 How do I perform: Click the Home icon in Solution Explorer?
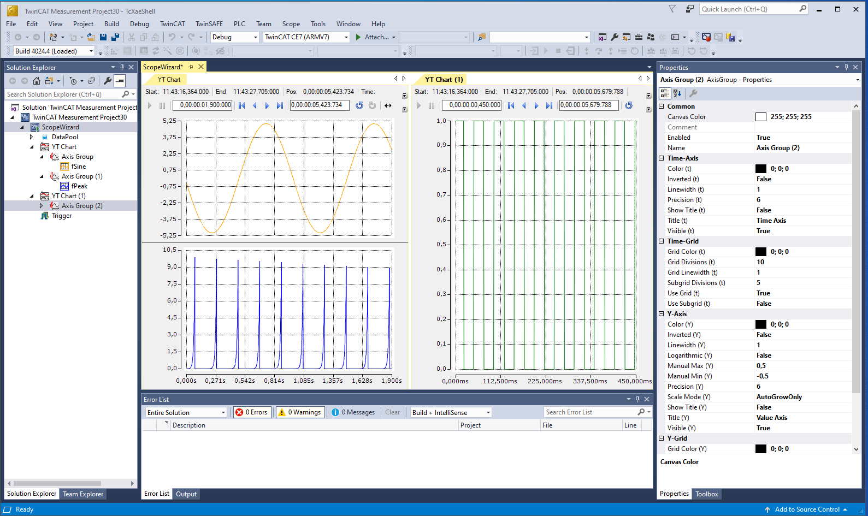pos(37,81)
